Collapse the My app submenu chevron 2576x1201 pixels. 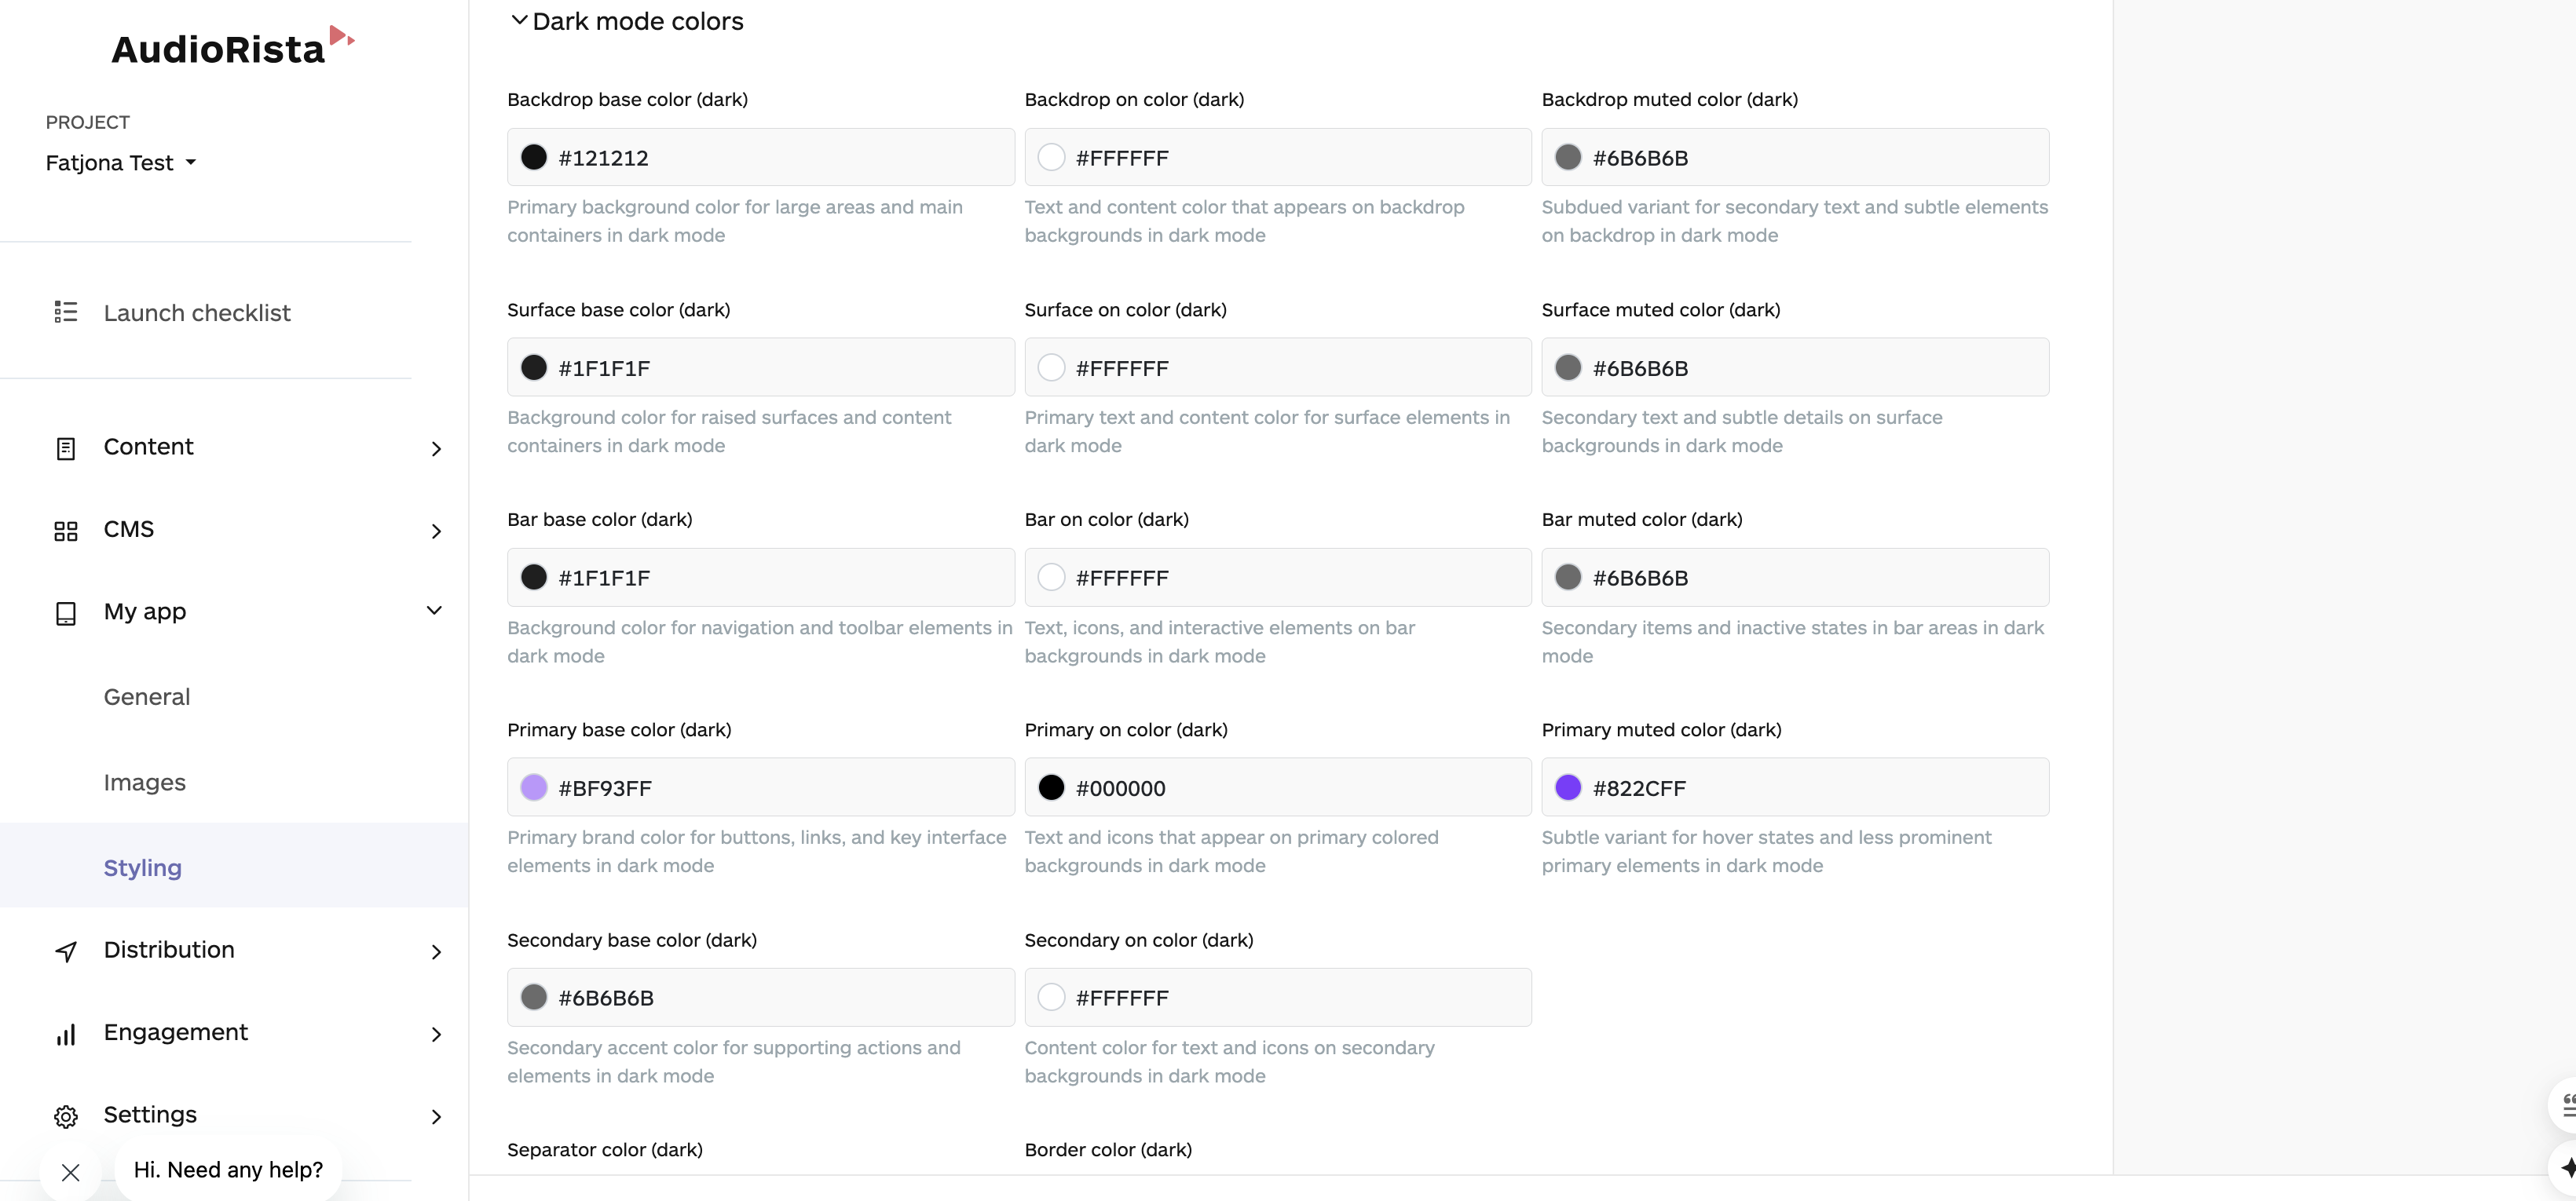tap(434, 611)
